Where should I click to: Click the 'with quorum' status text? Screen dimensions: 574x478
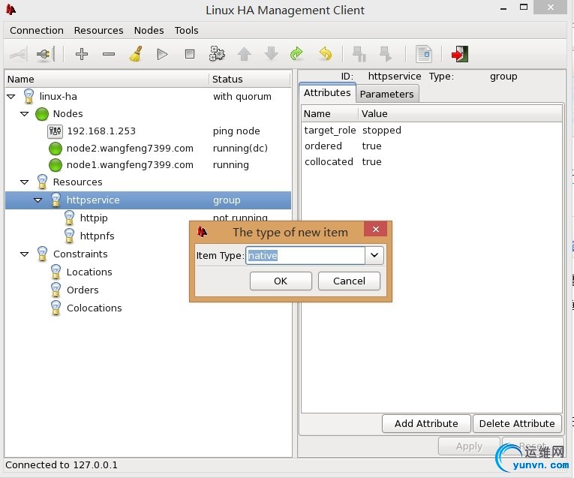242,97
